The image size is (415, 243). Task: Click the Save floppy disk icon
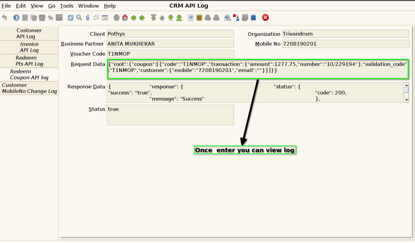[x=59, y=18]
